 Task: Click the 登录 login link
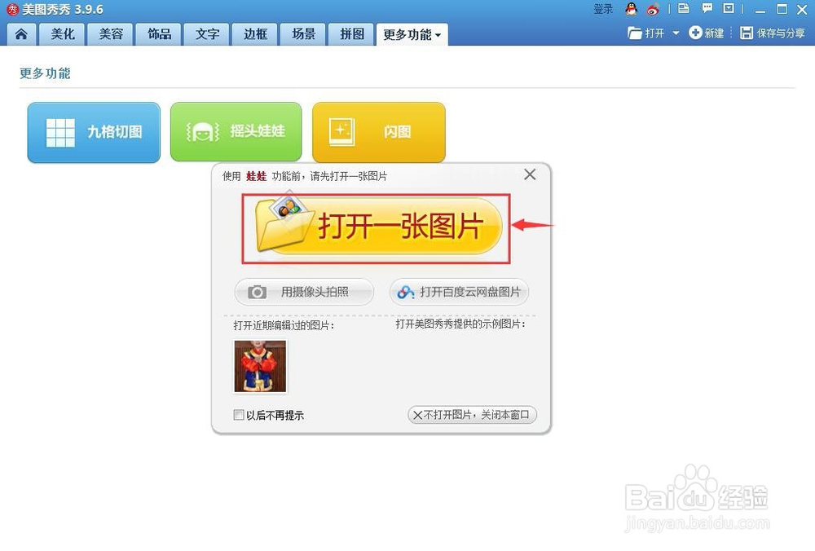click(603, 9)
